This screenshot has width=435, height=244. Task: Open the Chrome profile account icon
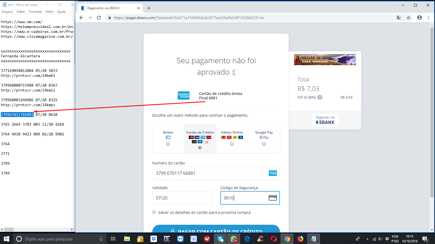tap(419, 18)
